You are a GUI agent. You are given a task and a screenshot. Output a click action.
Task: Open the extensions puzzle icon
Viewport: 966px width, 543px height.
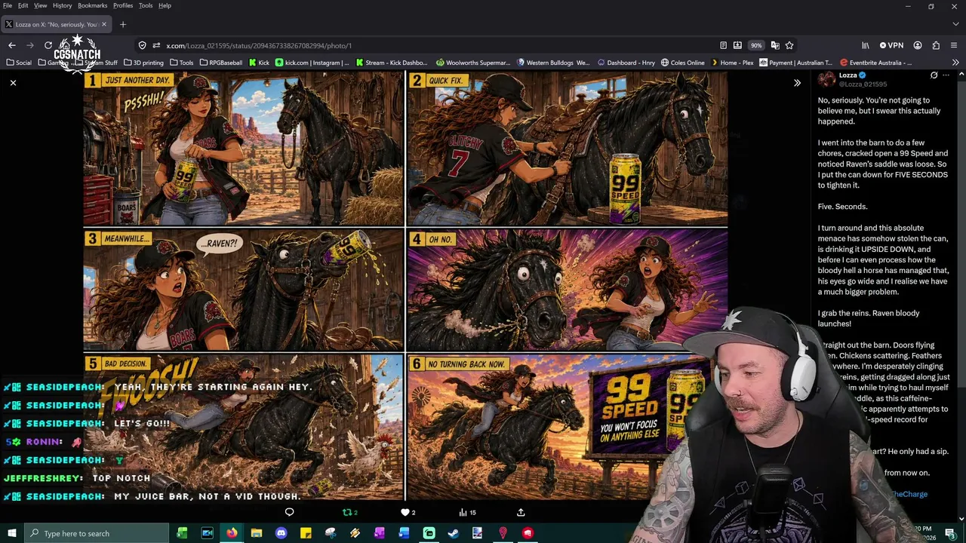click(936, 45)
